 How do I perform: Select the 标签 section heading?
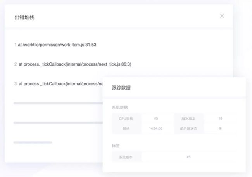click(x=116, y=146)
